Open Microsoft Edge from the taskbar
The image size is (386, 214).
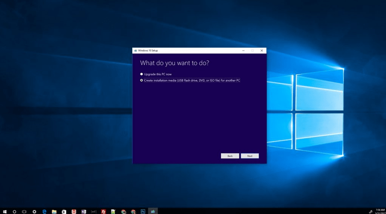[44, 211]
